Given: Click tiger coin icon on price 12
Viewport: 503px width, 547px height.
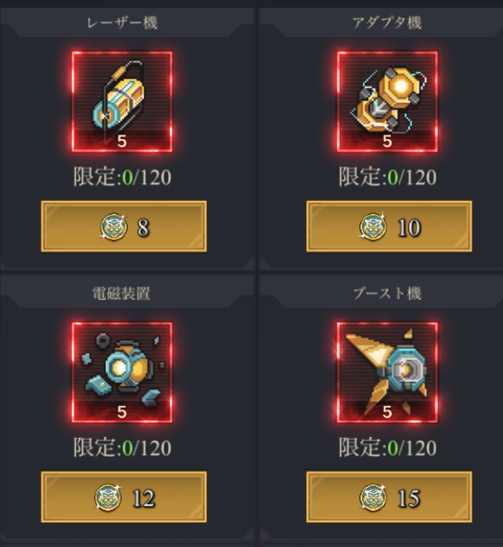Looking at the screenshot, I should click(x=108, y=498).
